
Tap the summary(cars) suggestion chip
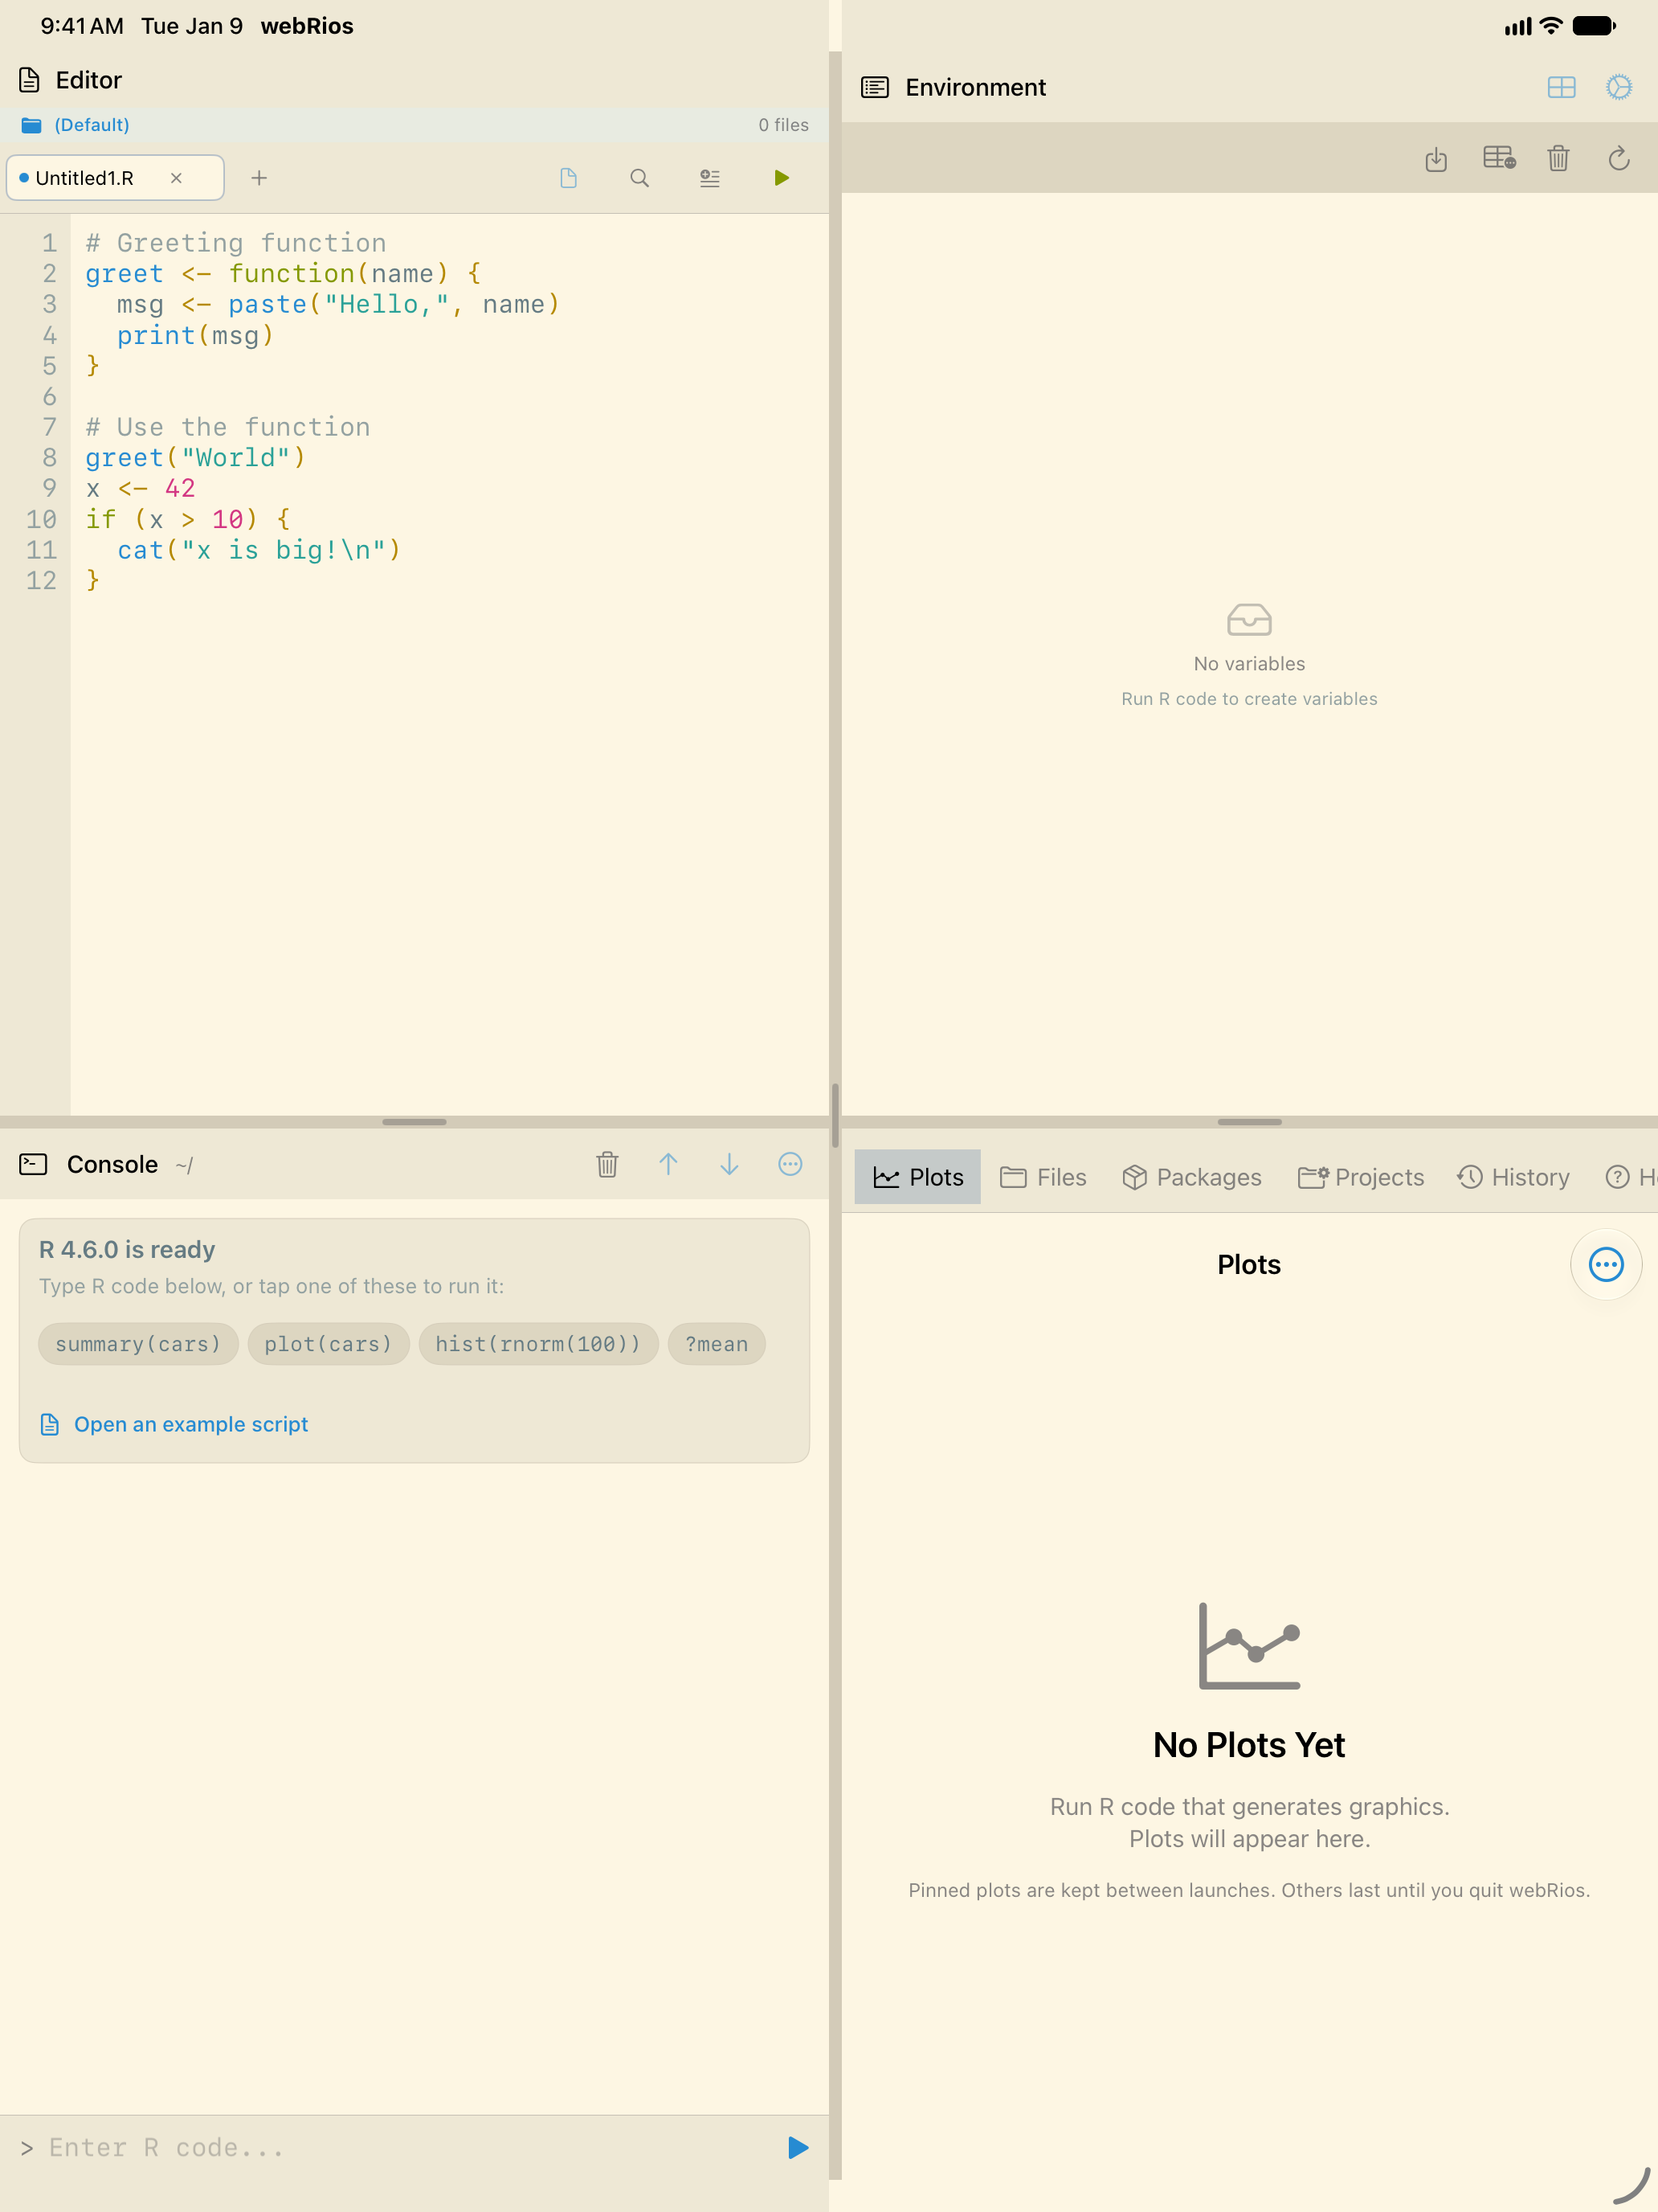138,1344
